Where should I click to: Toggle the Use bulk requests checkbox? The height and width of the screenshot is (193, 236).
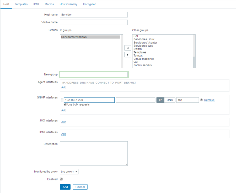tap(65, 104)
